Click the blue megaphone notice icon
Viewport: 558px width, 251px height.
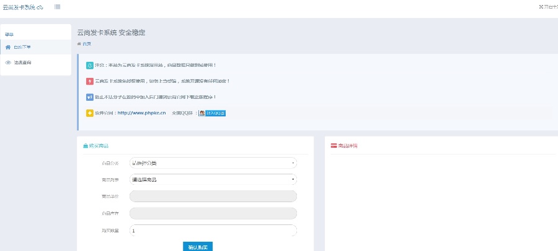[x=90, y=97]
